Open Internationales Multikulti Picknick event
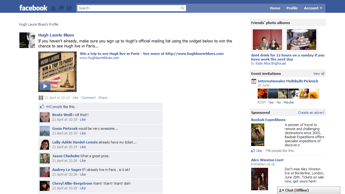Image resolution: width=345 pixels, height=194 pixels. click(288, 81)
